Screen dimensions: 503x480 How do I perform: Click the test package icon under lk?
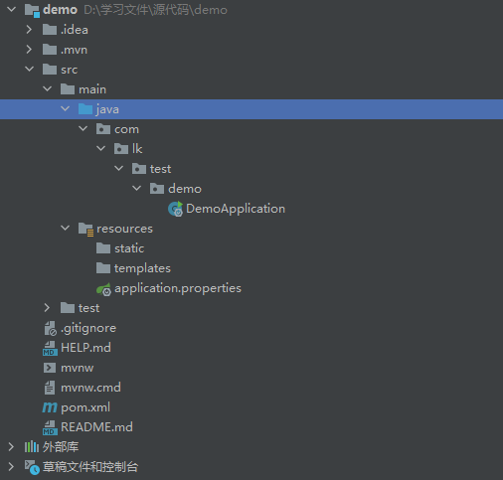139,169
